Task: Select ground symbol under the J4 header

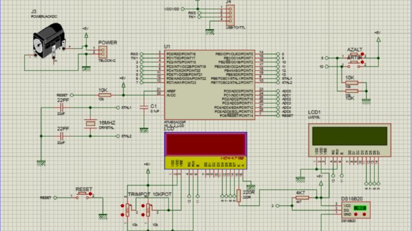Action: [210, 32]
